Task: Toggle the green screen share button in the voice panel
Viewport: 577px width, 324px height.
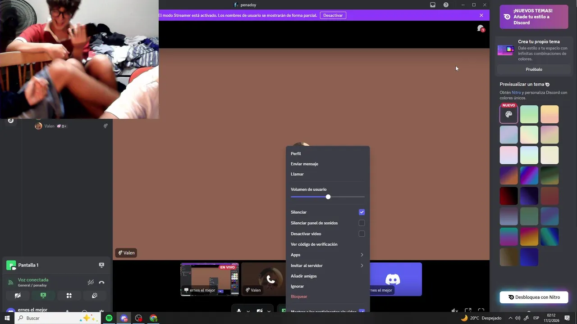Action: (x=43, y=296)
